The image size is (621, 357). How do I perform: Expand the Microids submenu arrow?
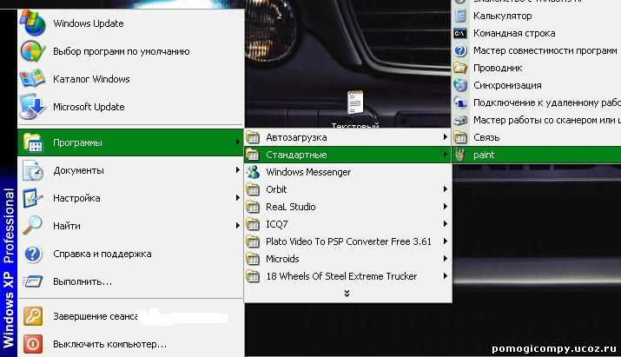click(446, 259)
